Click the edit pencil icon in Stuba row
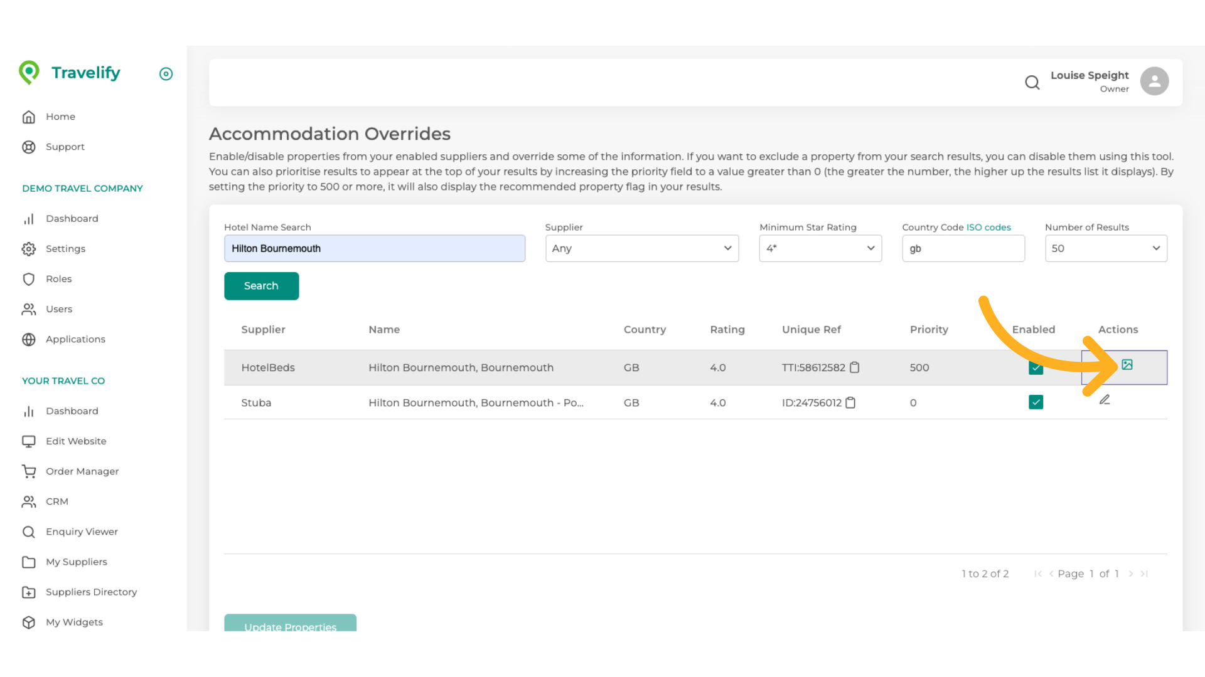This screenshot has height=677, width=1205. [x=1105, y=400]
